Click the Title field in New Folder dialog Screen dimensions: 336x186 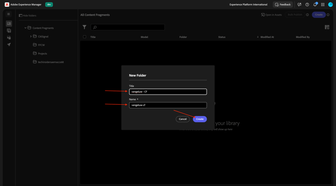(168, 92)
